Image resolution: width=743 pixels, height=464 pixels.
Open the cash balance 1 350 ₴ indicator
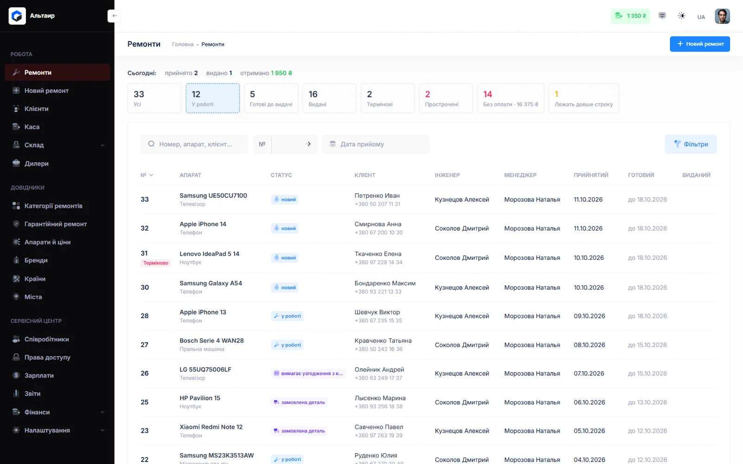tap(630, 16)
